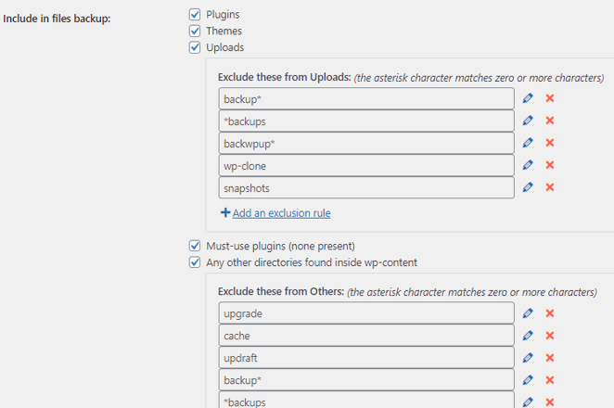The height and width of the screenshot is (408, 614).
Task: Delete the wp-clone exclusion rule
Action: click(549, 165)
